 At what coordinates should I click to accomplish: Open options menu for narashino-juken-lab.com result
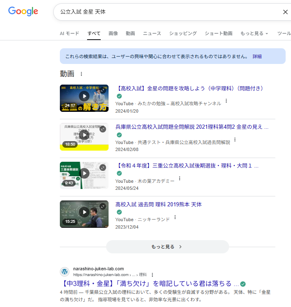(152, 275)
